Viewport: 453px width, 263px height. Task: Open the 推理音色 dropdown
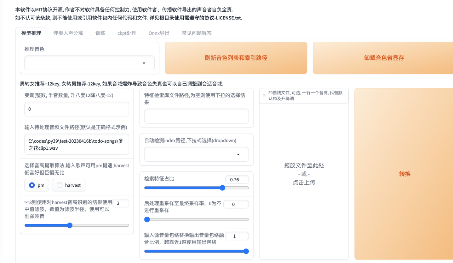coord(90,62)
